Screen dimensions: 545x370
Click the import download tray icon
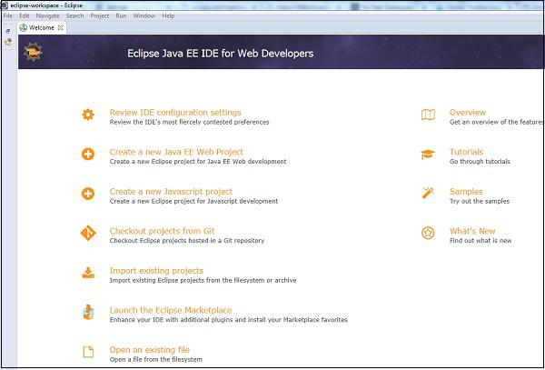[88, 273]
